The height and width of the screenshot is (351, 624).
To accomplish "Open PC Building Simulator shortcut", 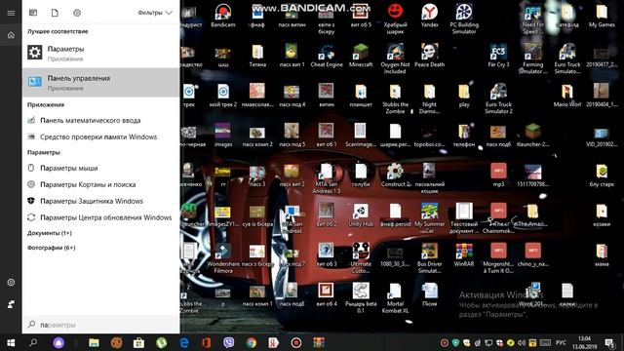I will (x=464, y=19).
